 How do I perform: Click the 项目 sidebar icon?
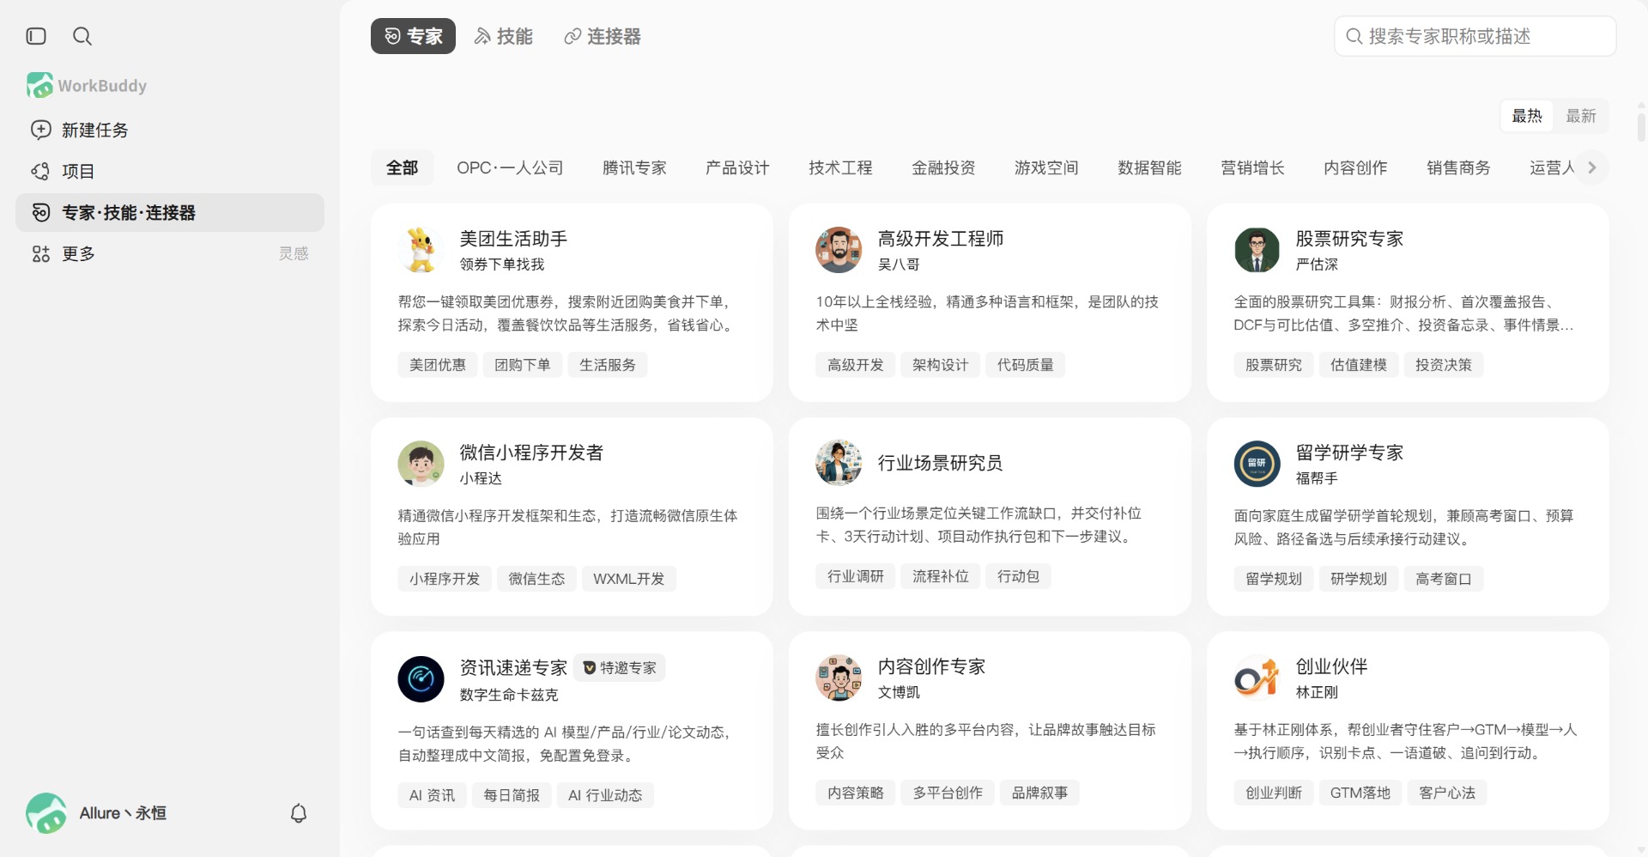coord(40,171)
